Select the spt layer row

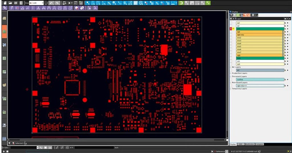[x=260, y=23]
